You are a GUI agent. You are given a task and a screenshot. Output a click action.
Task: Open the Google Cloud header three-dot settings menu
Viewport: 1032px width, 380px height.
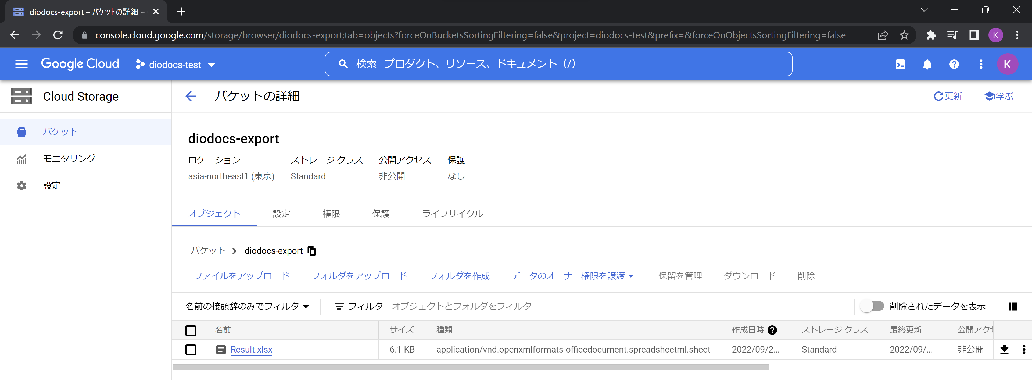[981, 64]
